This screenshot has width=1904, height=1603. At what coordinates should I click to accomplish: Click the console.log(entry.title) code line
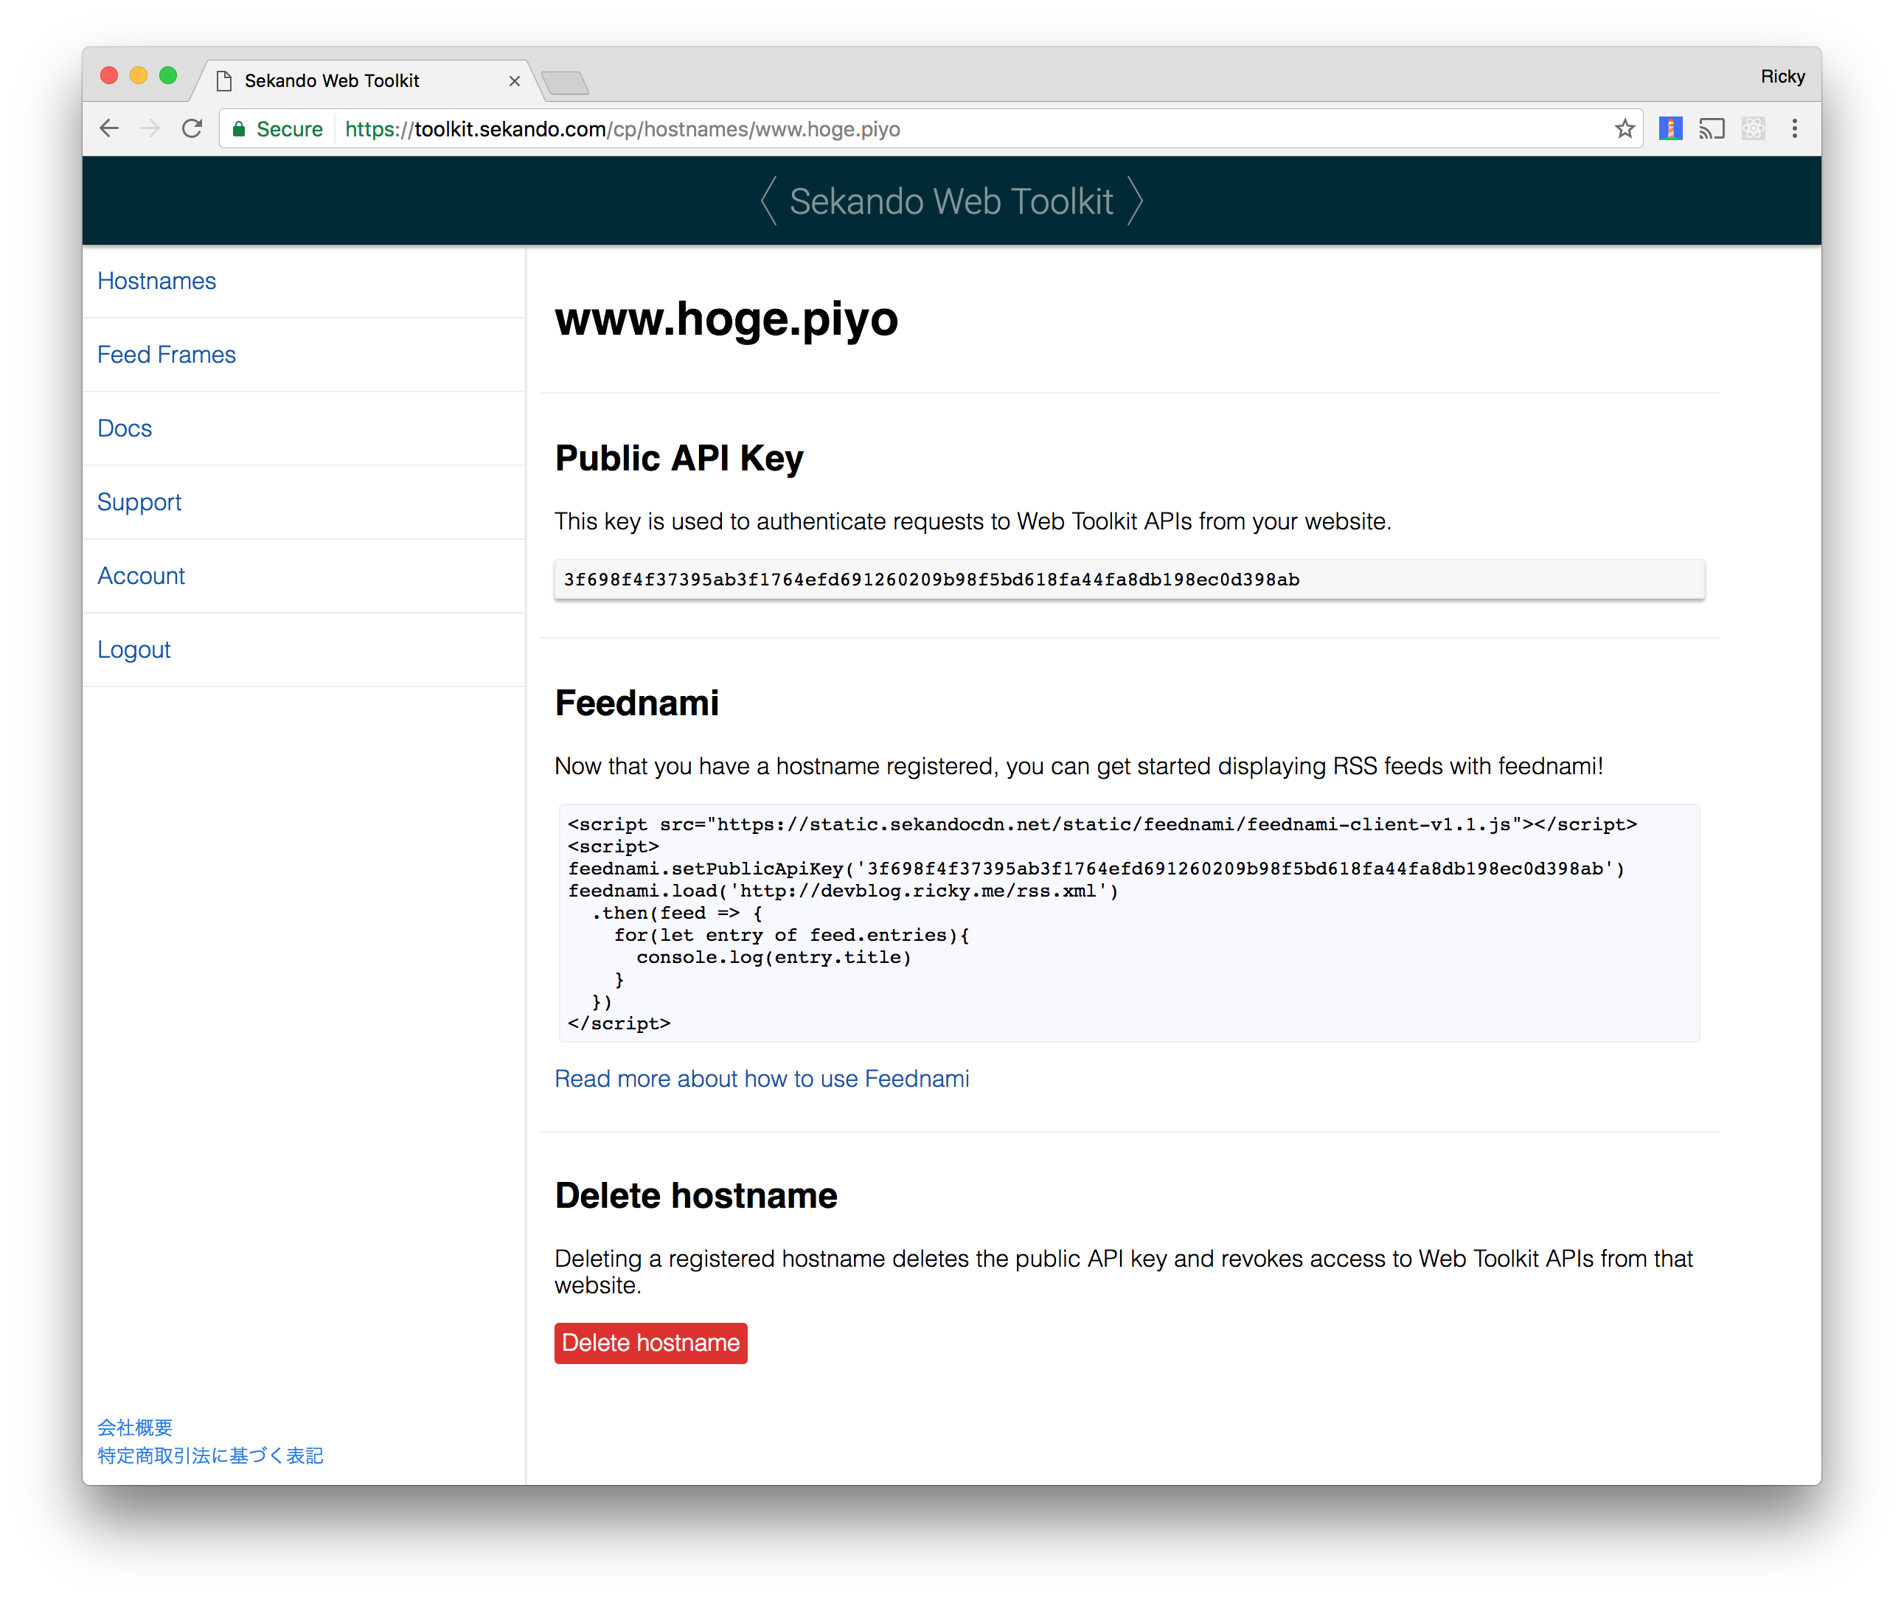point(774,957)
